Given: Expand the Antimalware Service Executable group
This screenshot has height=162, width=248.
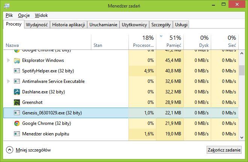Looking at the screenshot, I should pyautogui.click(x=8, y=81).
